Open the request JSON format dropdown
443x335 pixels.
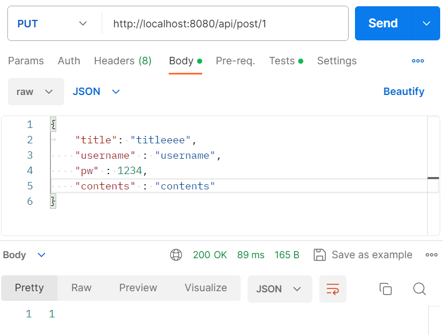(x=96, y=92)
